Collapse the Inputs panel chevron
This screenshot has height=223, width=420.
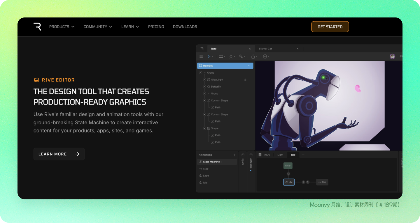pos(243,155)
